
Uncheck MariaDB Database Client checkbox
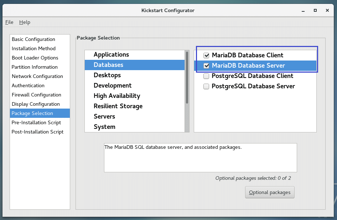(206, 56)
